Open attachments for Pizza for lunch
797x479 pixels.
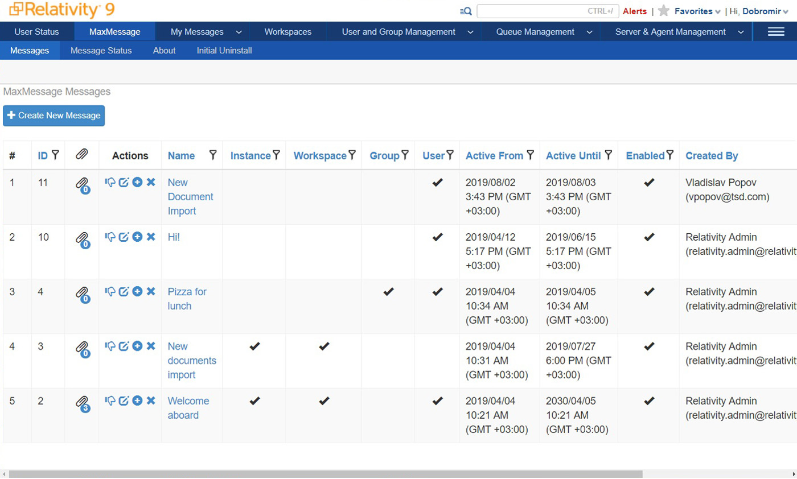click(x=83, y=295)
